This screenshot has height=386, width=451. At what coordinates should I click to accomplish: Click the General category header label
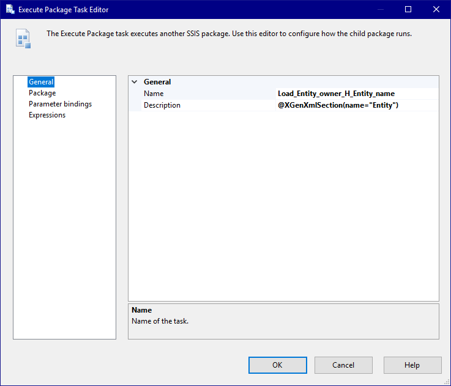point(157,82)
